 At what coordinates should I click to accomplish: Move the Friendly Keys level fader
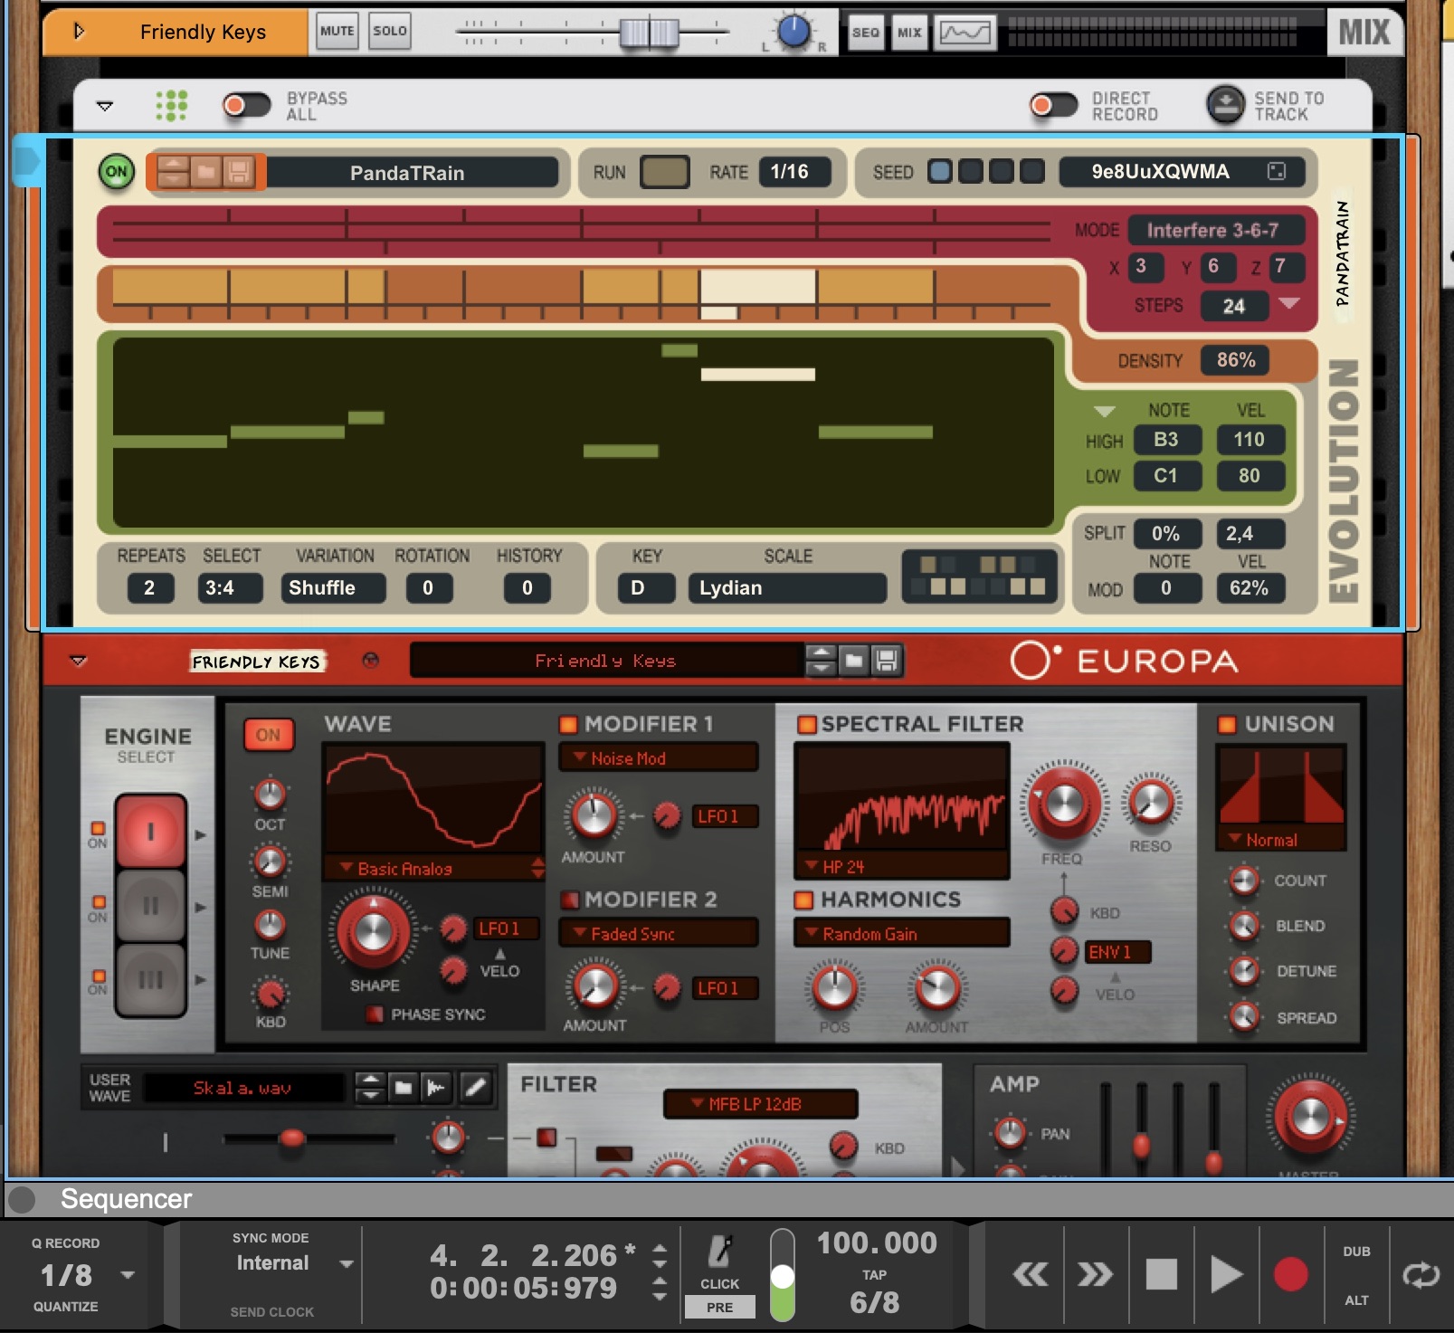click(649, 33)
